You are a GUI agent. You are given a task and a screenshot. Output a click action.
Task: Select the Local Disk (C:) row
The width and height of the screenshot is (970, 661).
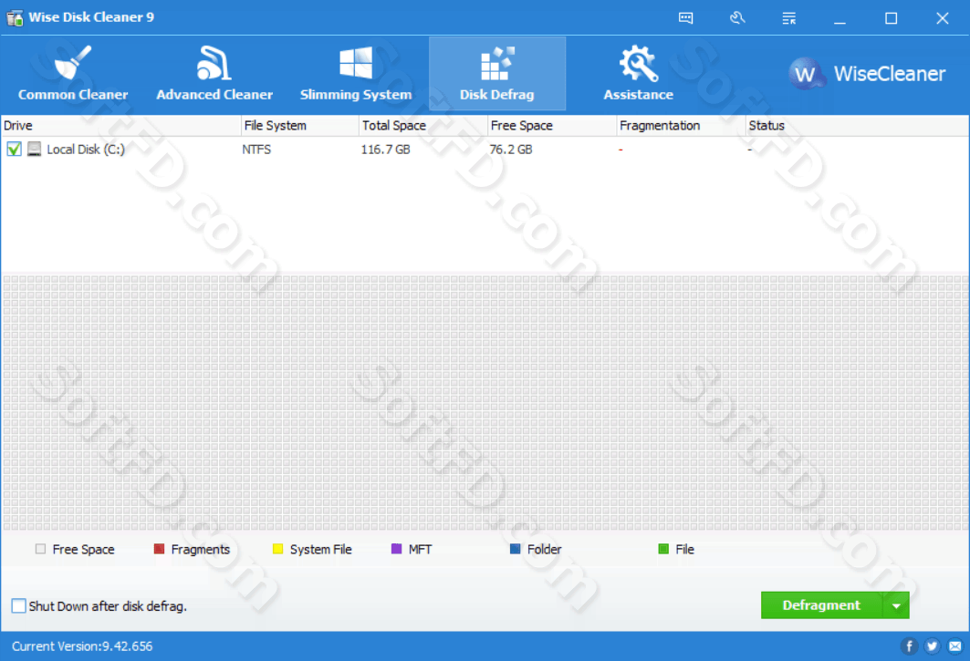(x=485, y=149)
